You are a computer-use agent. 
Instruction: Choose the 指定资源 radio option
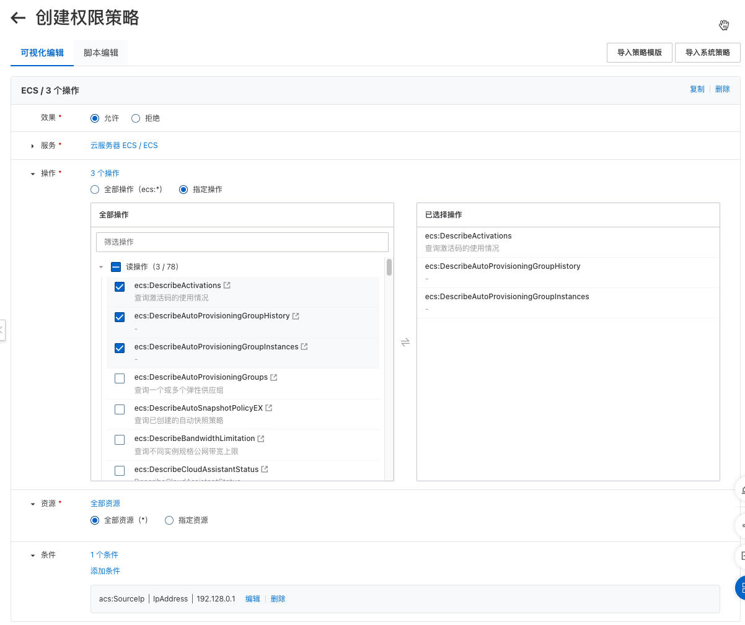click(x=169, y=520)
